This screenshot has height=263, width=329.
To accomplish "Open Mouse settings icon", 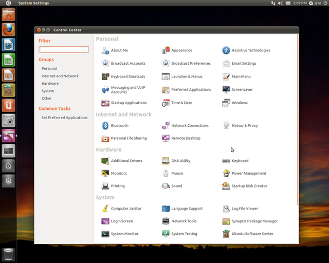I will click(x=166, y=174).
